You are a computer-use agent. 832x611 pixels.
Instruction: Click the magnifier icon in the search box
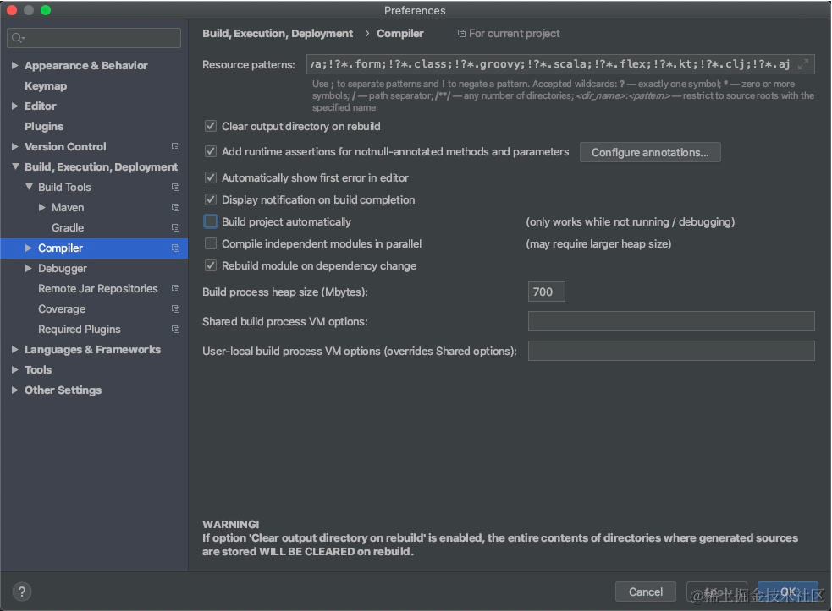pyautogui.click(x=15, y=37)
